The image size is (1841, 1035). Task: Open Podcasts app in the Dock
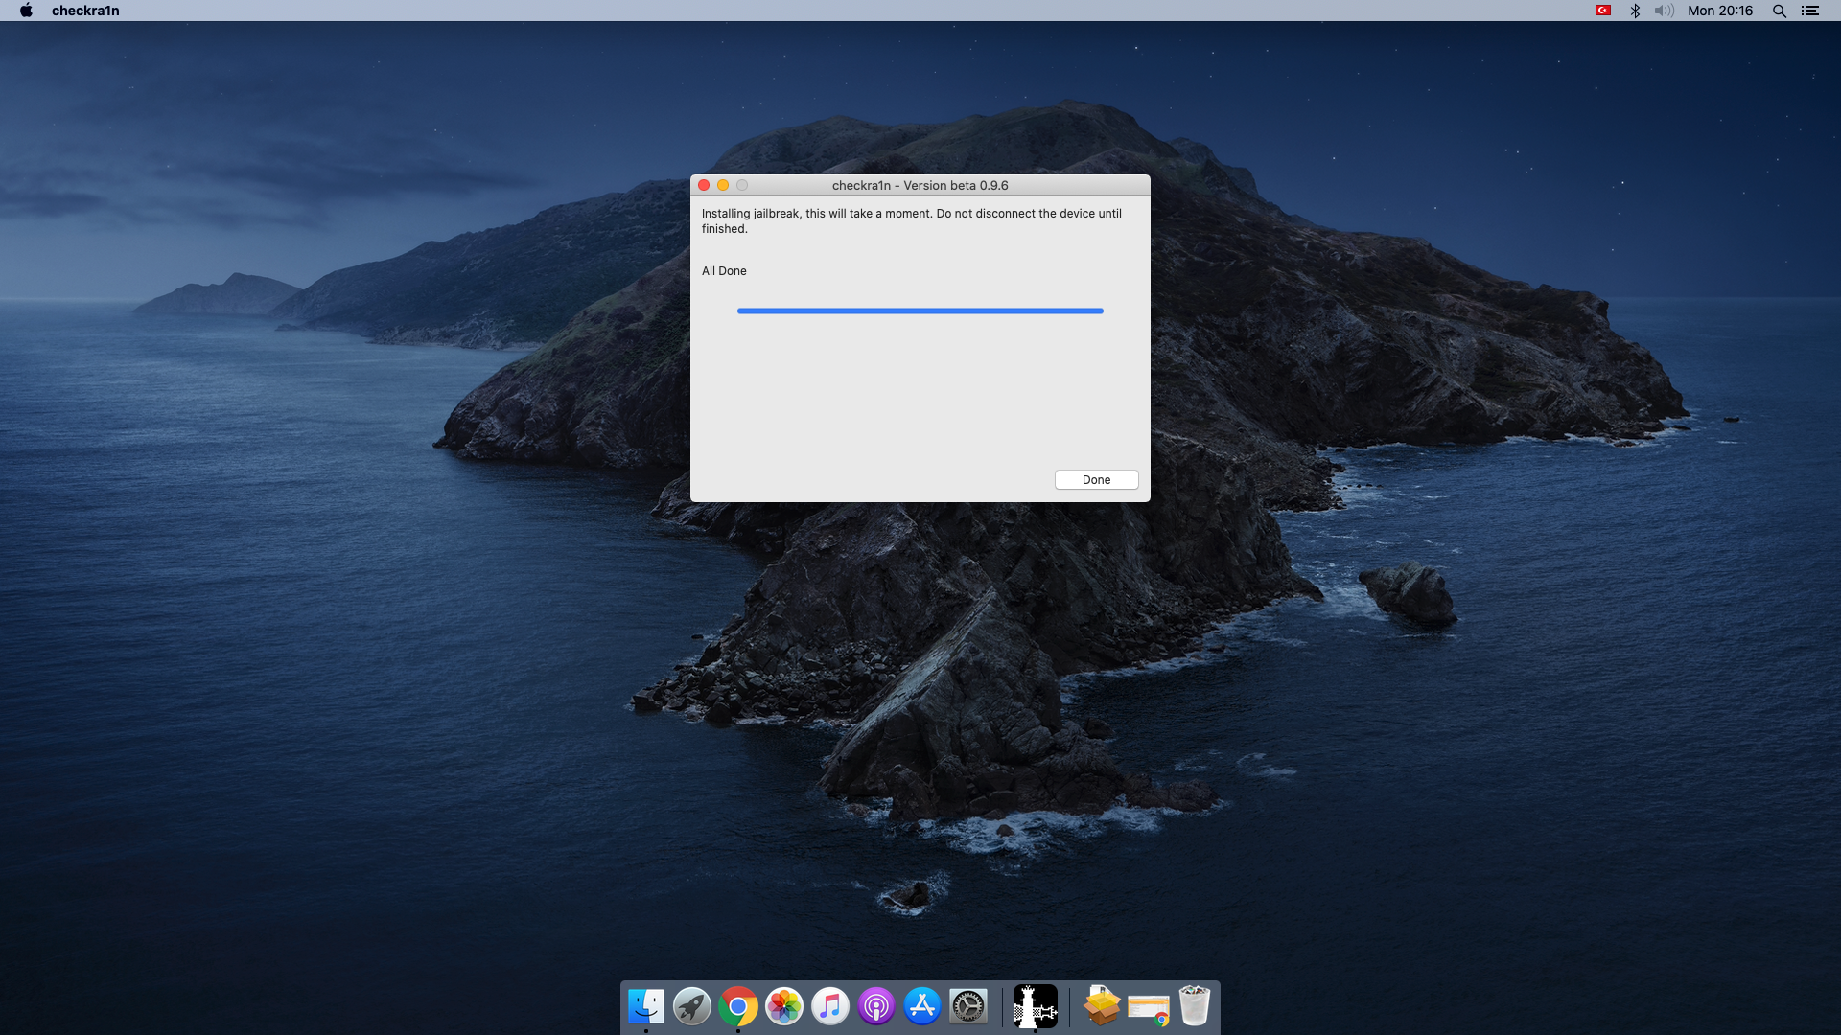(x=876, y=1006)
